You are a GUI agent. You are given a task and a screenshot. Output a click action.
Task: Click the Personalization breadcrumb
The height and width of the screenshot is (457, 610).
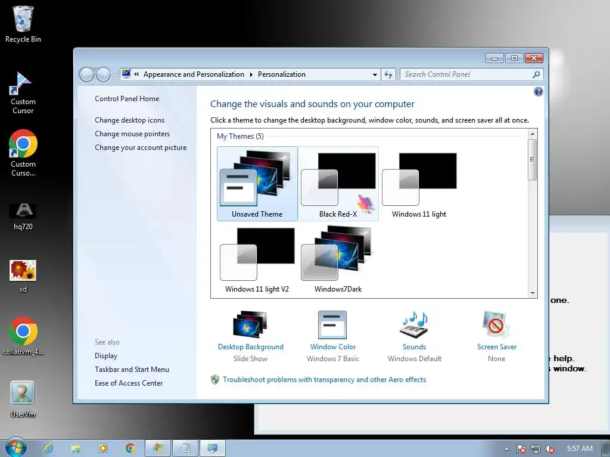[x=282, y=74]
